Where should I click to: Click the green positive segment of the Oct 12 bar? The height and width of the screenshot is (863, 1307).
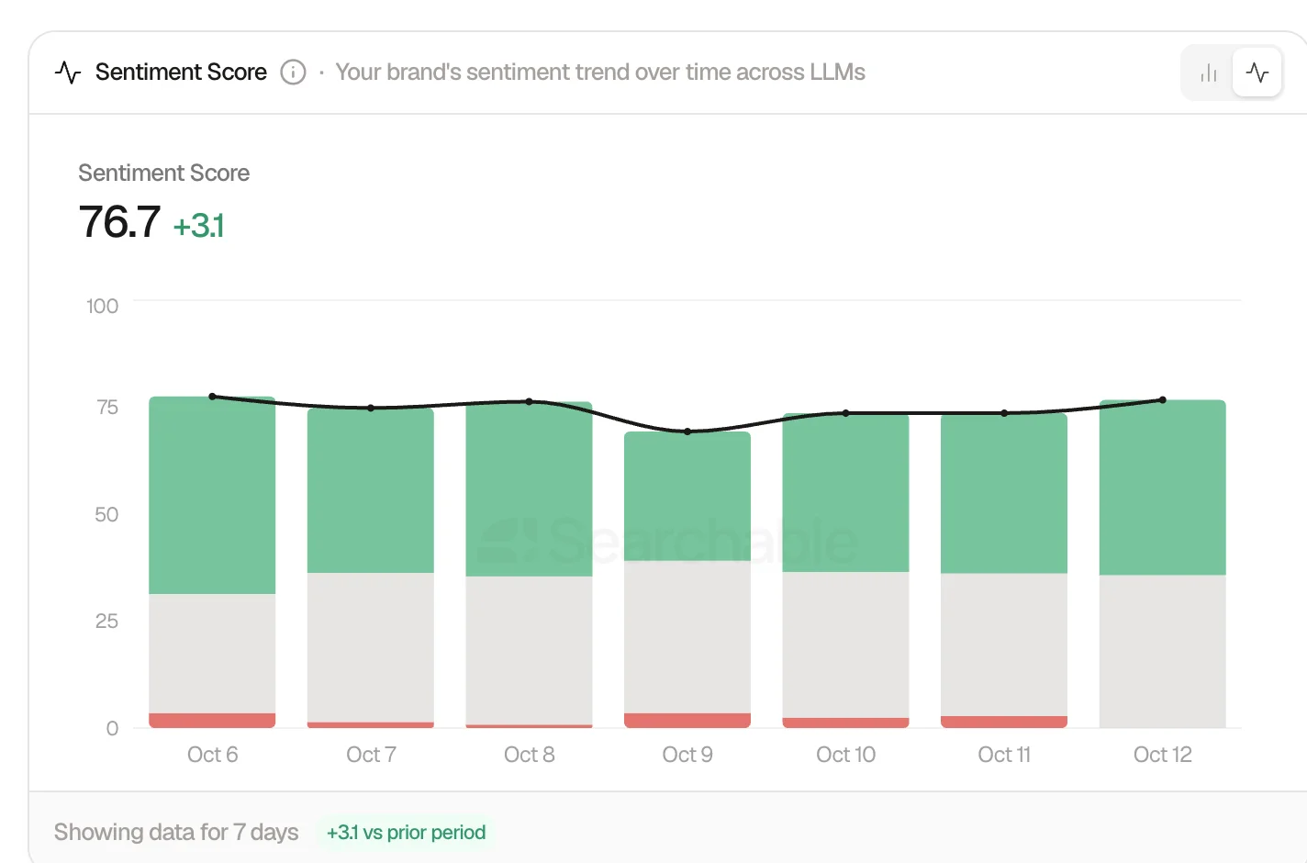pos(1163,488)
